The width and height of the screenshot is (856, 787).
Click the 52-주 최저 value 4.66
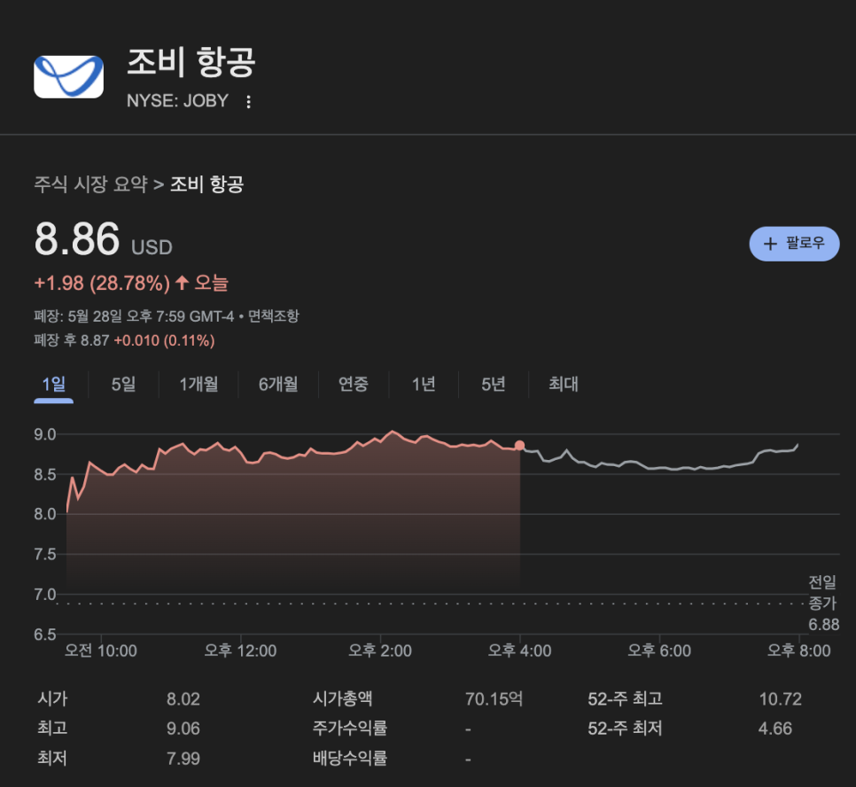pos(775,729)
